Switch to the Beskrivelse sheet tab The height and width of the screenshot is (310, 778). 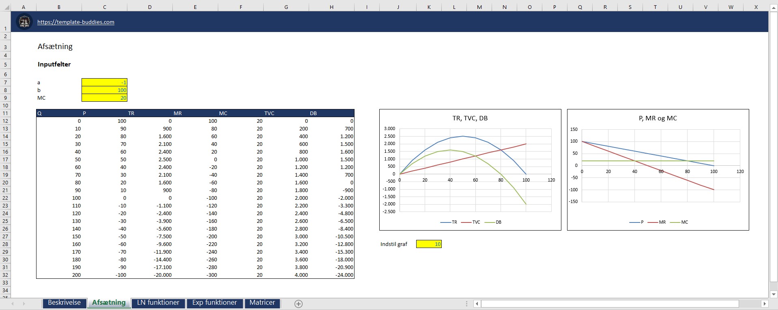coord(64,303)
